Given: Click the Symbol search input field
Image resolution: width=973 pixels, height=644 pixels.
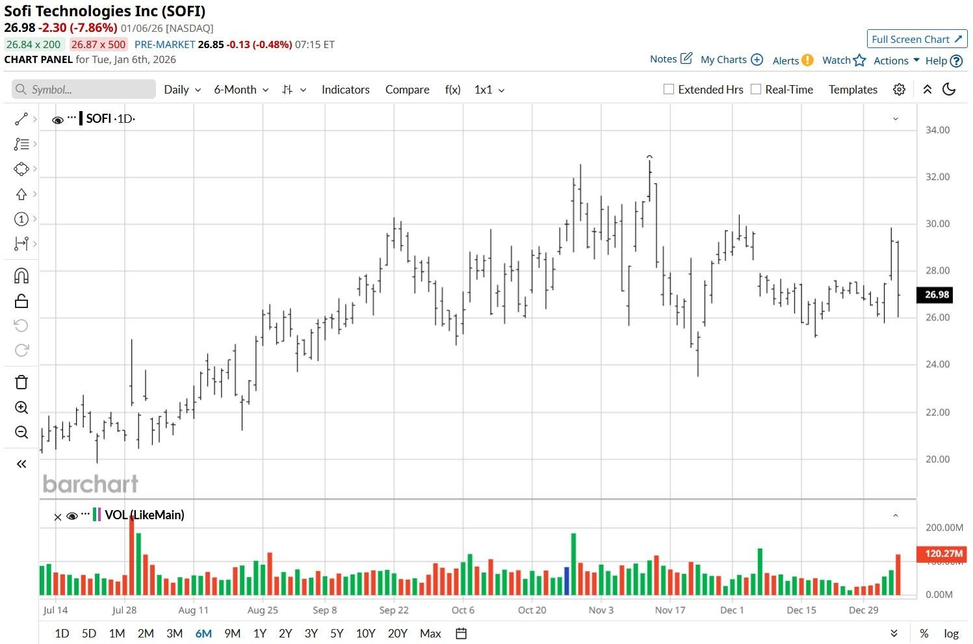Looking at the screenshot, I should point(84,90).
